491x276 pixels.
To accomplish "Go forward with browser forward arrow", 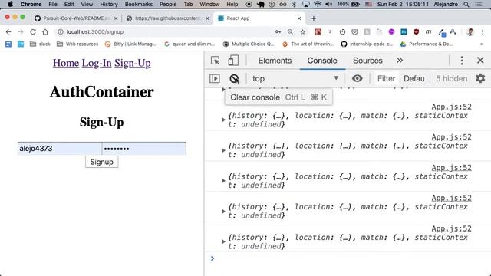I will tap(21, 32).
